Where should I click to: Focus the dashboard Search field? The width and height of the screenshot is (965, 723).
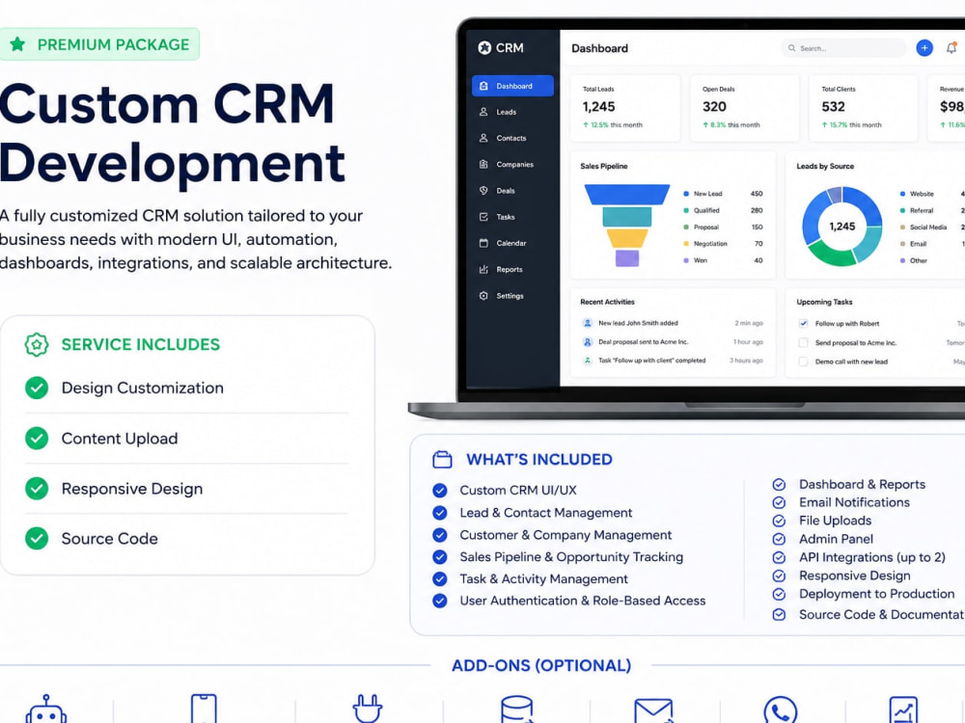pos(843,48)
